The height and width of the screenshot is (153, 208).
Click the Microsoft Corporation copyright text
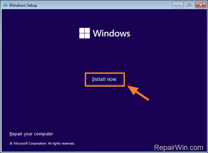42,144
